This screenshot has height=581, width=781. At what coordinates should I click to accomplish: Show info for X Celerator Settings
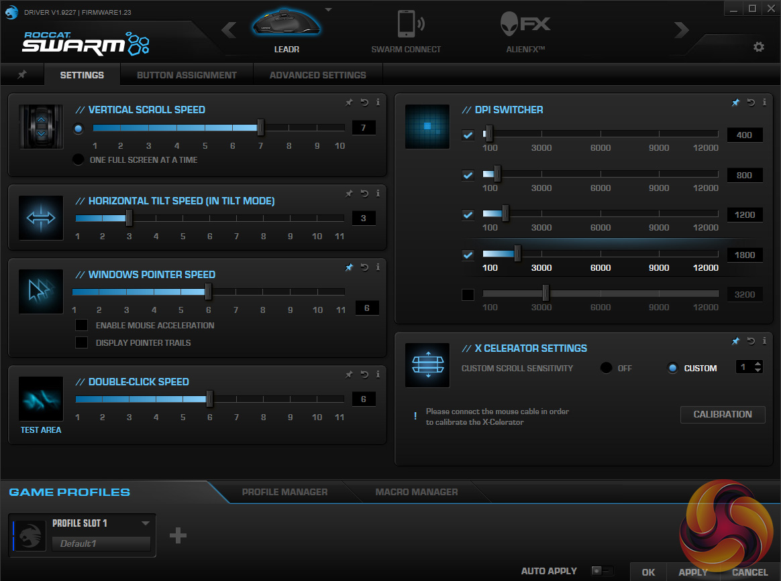[765, 340]
